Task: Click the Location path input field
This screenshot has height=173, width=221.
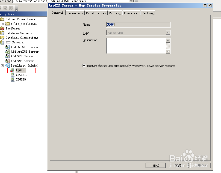Action: [x=71, y=1]
